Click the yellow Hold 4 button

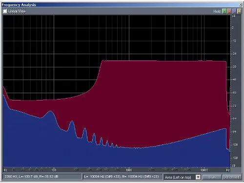(239, 11)
